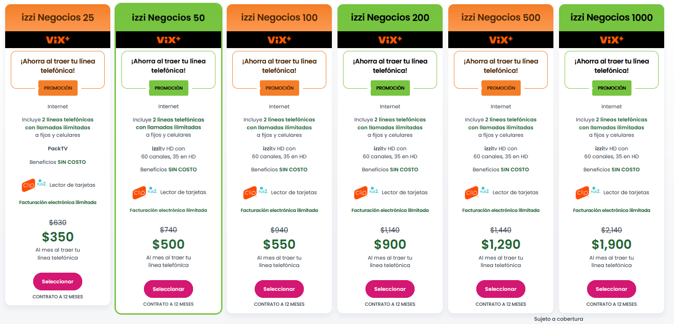
Task: Click the ViX+ logo on izzi Negocios 1000
Action: coord(611,40)
